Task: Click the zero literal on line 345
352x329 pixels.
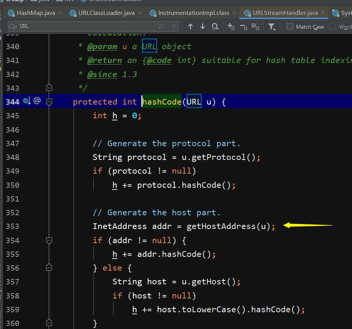Action: click(x=134, y=116)
